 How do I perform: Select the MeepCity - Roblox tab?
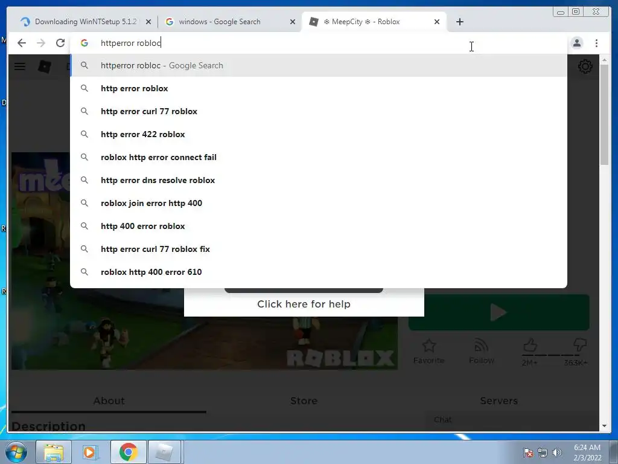[374, 22]
